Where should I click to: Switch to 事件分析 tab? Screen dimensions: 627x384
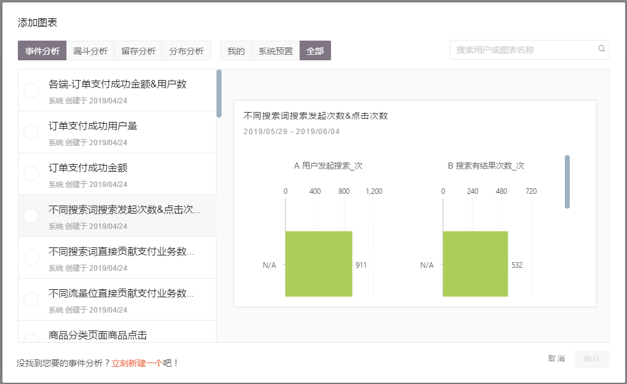42,51
